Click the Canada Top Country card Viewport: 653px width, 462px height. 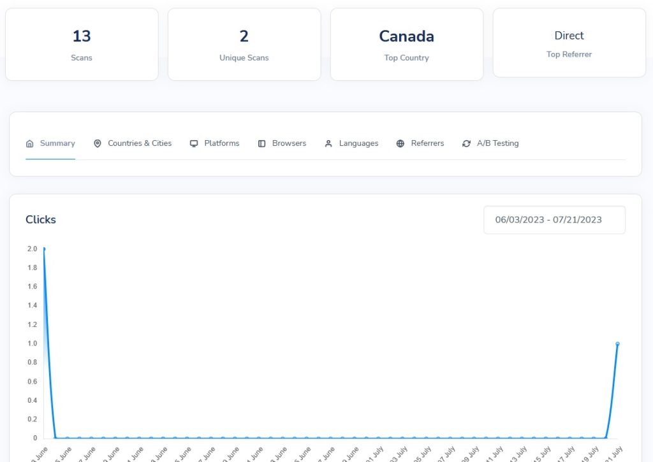click(407, 45)
